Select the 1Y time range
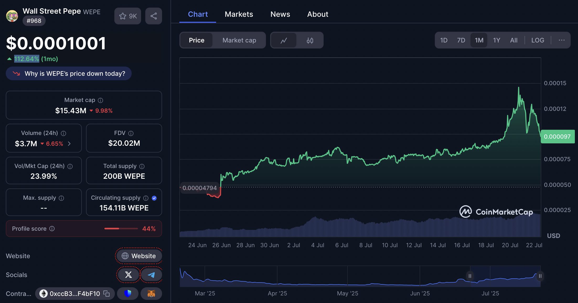Image resolution: width=578 pixels, height=303 pixels. 496,40
